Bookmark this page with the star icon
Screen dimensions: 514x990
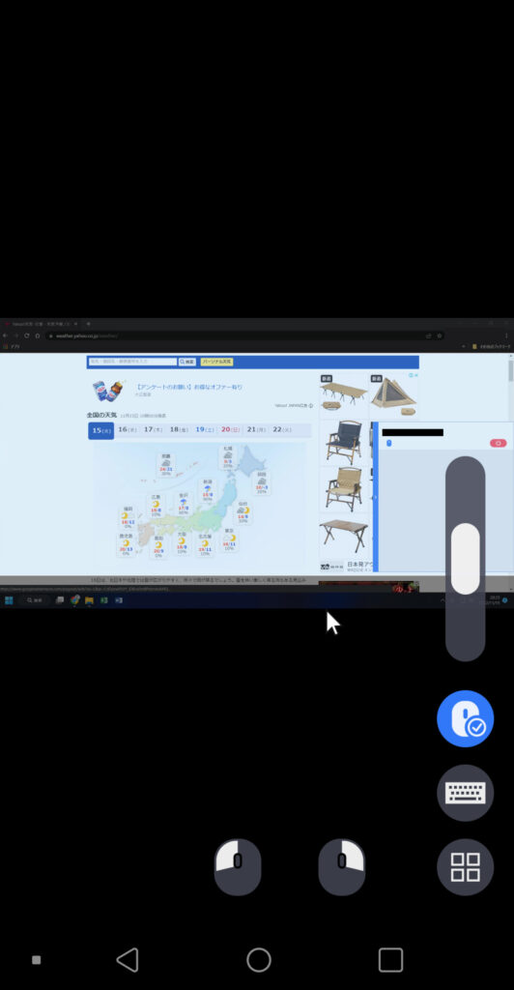(440, 335)
